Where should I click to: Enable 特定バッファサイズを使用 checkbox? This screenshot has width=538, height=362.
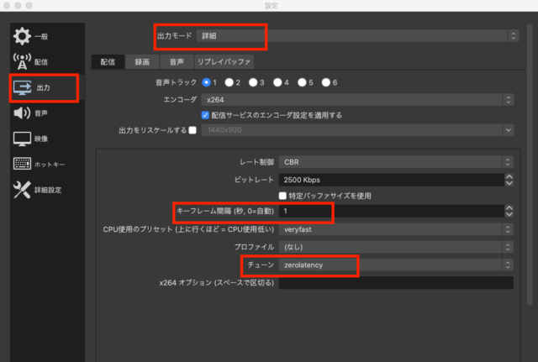[x=282, y=196]
